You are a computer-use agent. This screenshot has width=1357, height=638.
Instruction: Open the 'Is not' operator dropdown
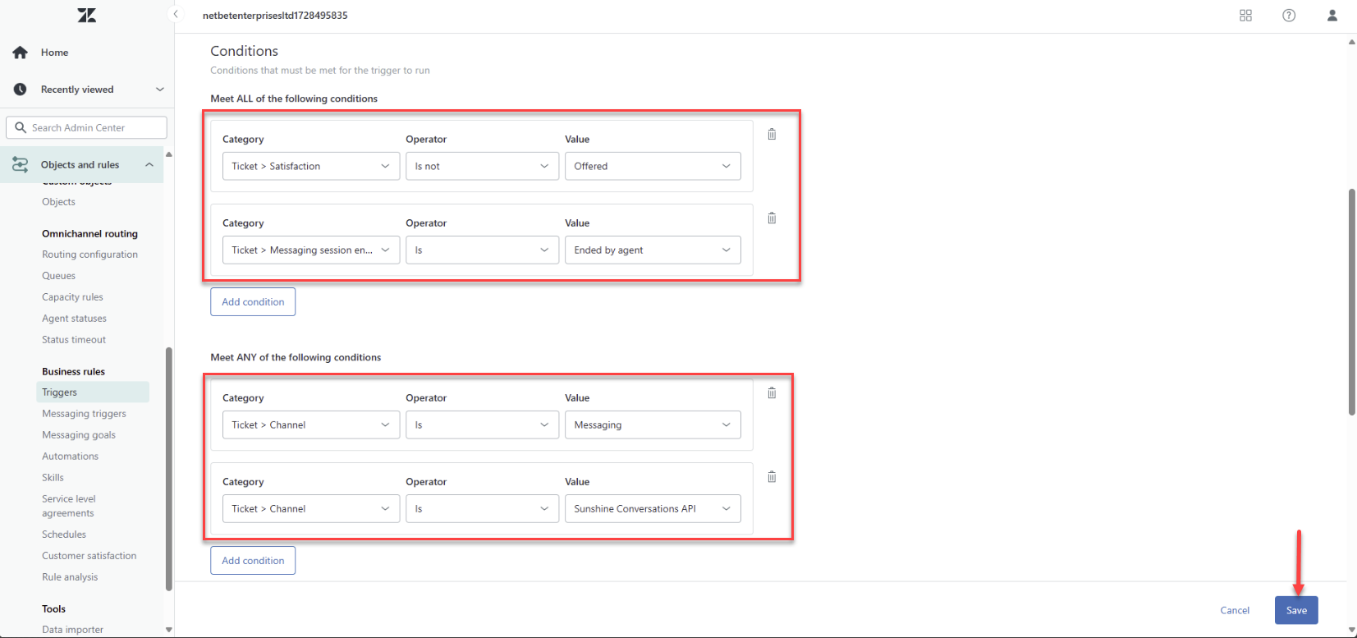[482, 166]
